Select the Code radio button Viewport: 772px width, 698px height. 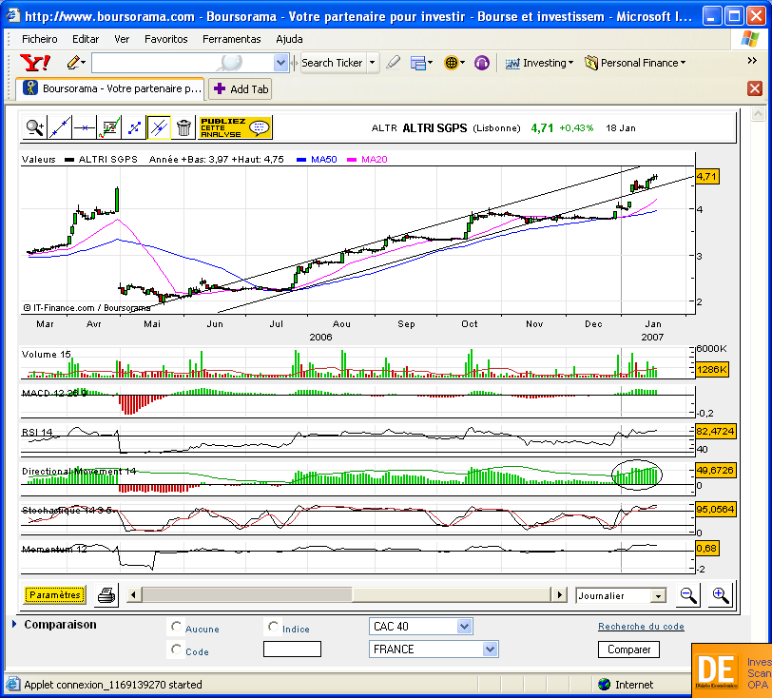point(176,650)
